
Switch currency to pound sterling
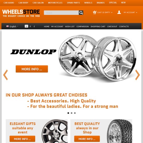(34, 26)
